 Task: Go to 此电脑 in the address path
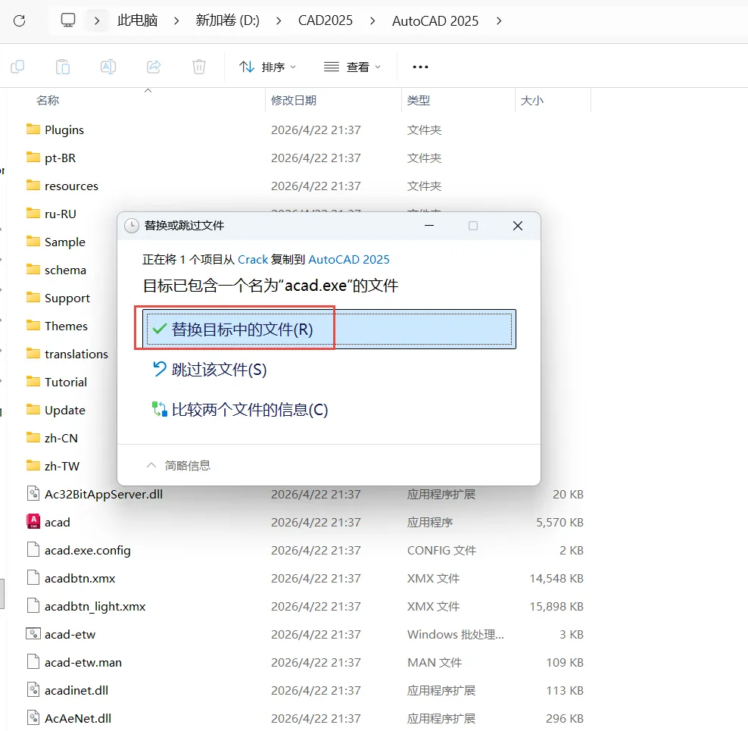(137, 20)
